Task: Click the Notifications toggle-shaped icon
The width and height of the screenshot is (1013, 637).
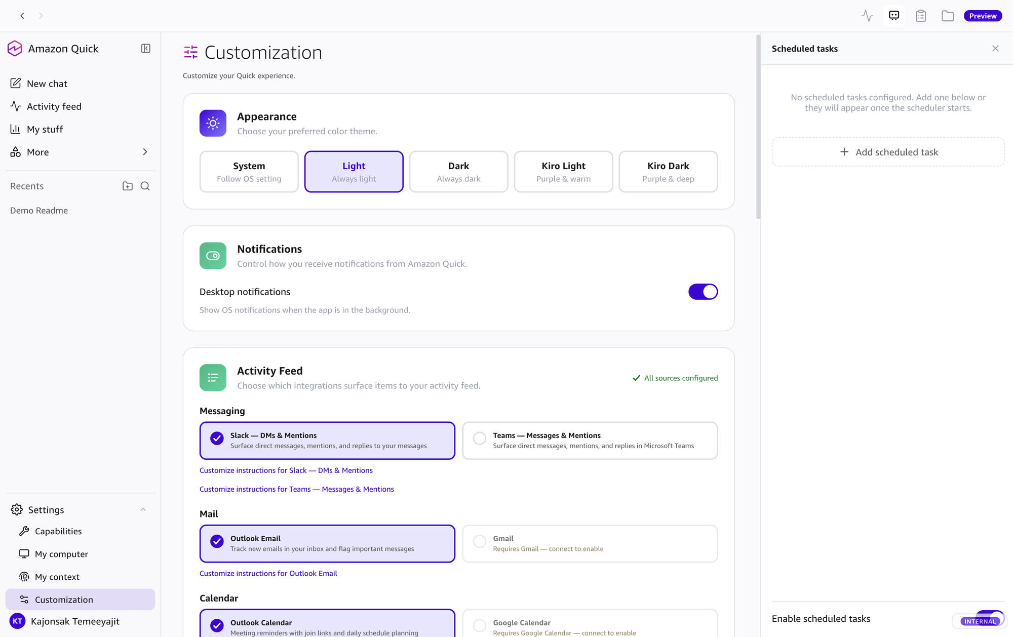Action: [x=213, y=256]
